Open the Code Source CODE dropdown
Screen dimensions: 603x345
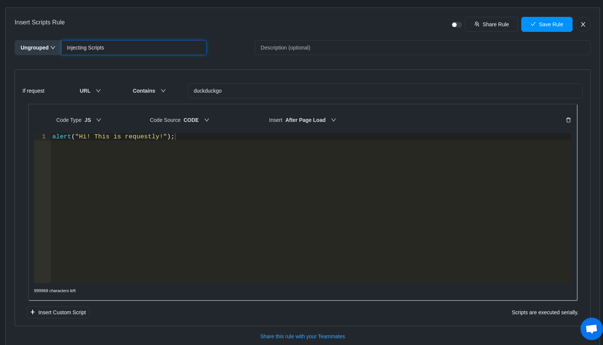click(179, 120)
